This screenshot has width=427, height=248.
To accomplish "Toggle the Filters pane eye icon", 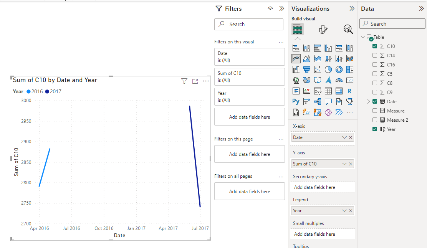I will pos(270,8).
